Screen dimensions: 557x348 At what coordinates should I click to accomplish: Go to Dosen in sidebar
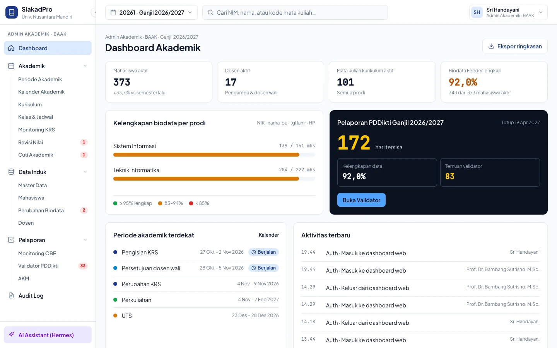(52, 223)
